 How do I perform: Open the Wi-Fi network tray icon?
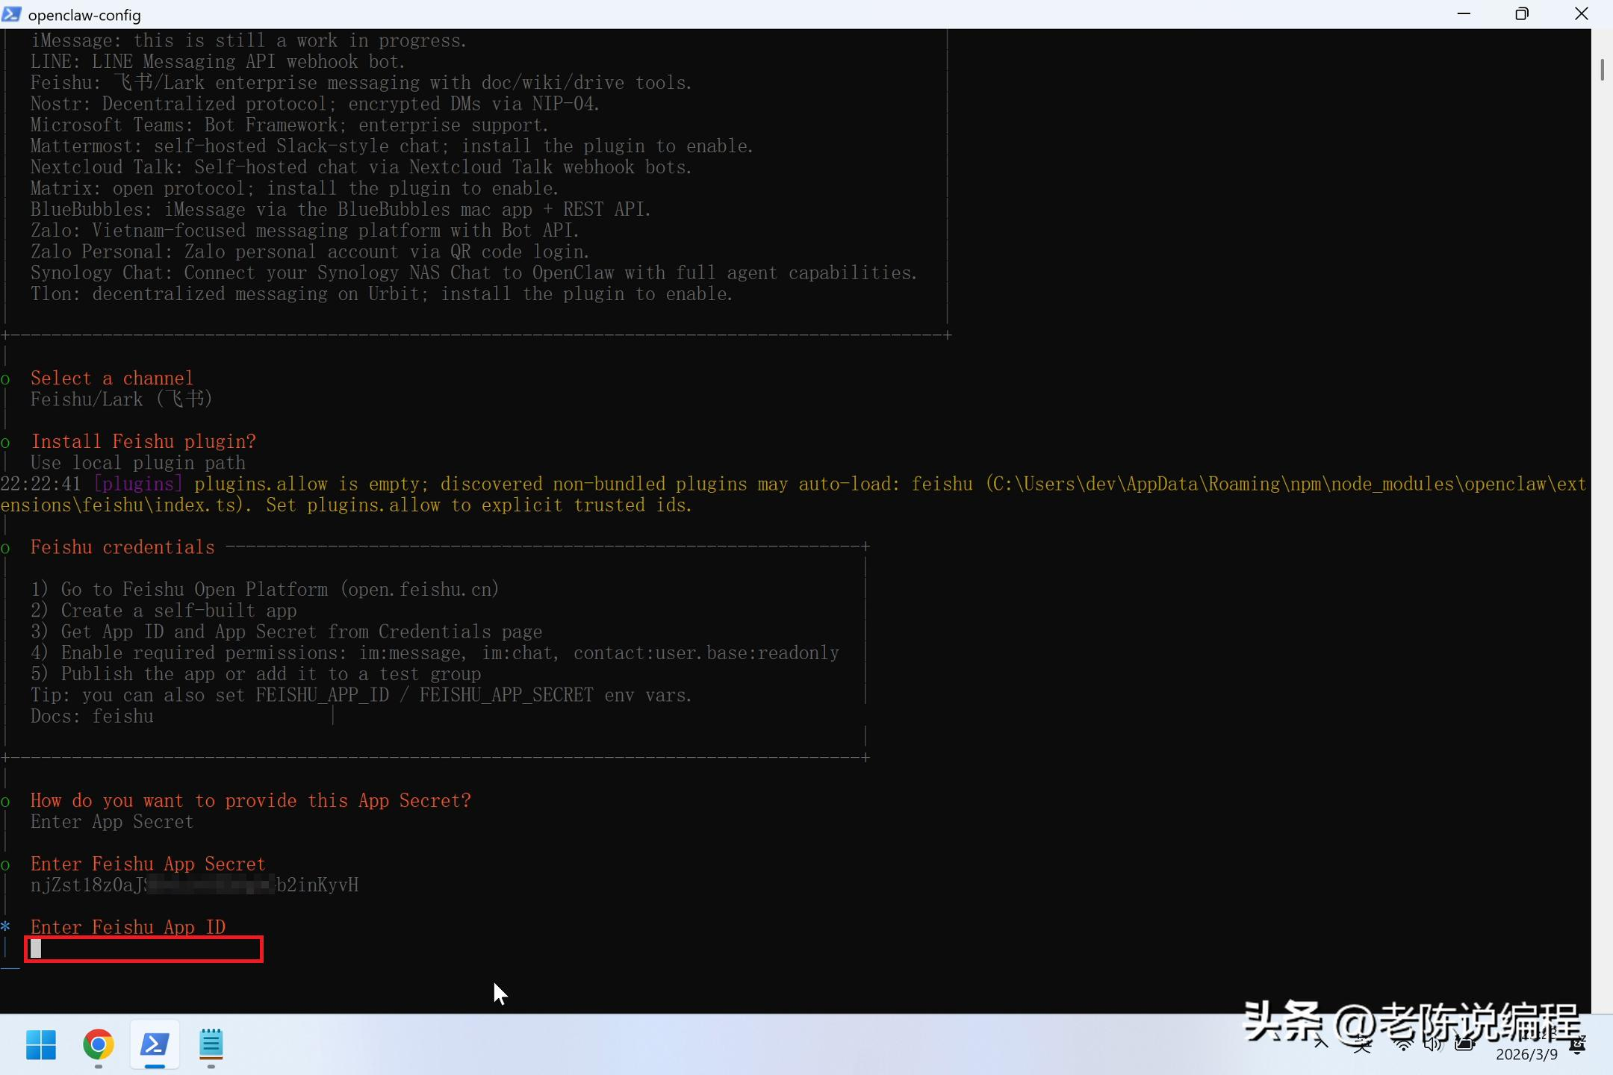[1403, 1045]
